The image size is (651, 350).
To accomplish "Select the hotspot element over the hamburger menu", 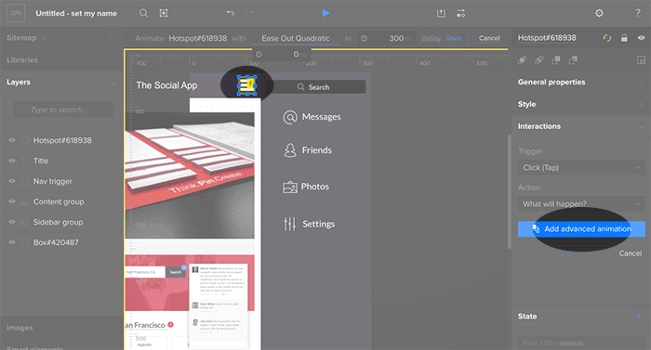I will tap(246, 85).
